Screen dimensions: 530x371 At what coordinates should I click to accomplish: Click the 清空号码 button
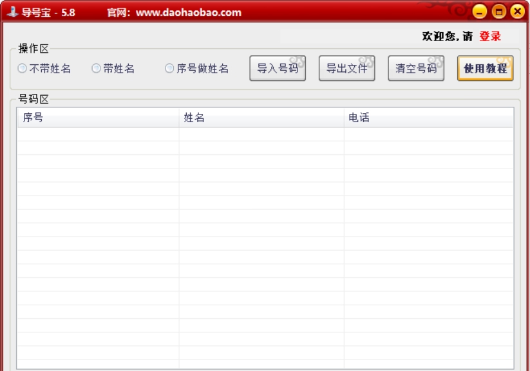pyautogui.click(x=416, y=69)
